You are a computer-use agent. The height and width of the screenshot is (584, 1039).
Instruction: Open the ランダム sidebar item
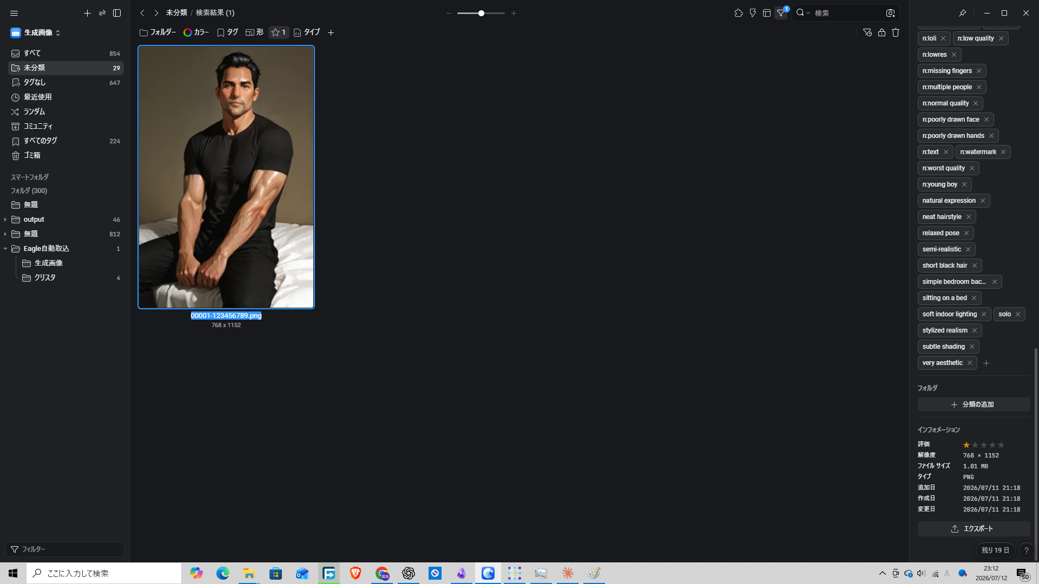(65, 112)
